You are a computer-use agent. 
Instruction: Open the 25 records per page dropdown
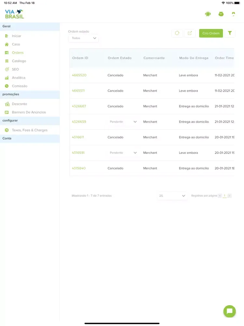[x=172, y=196]
